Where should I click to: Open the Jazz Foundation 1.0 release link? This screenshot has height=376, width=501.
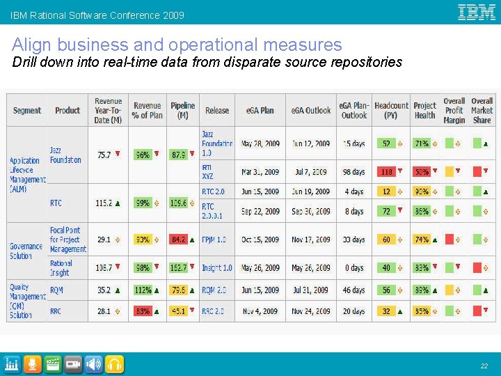coord(217,143)
